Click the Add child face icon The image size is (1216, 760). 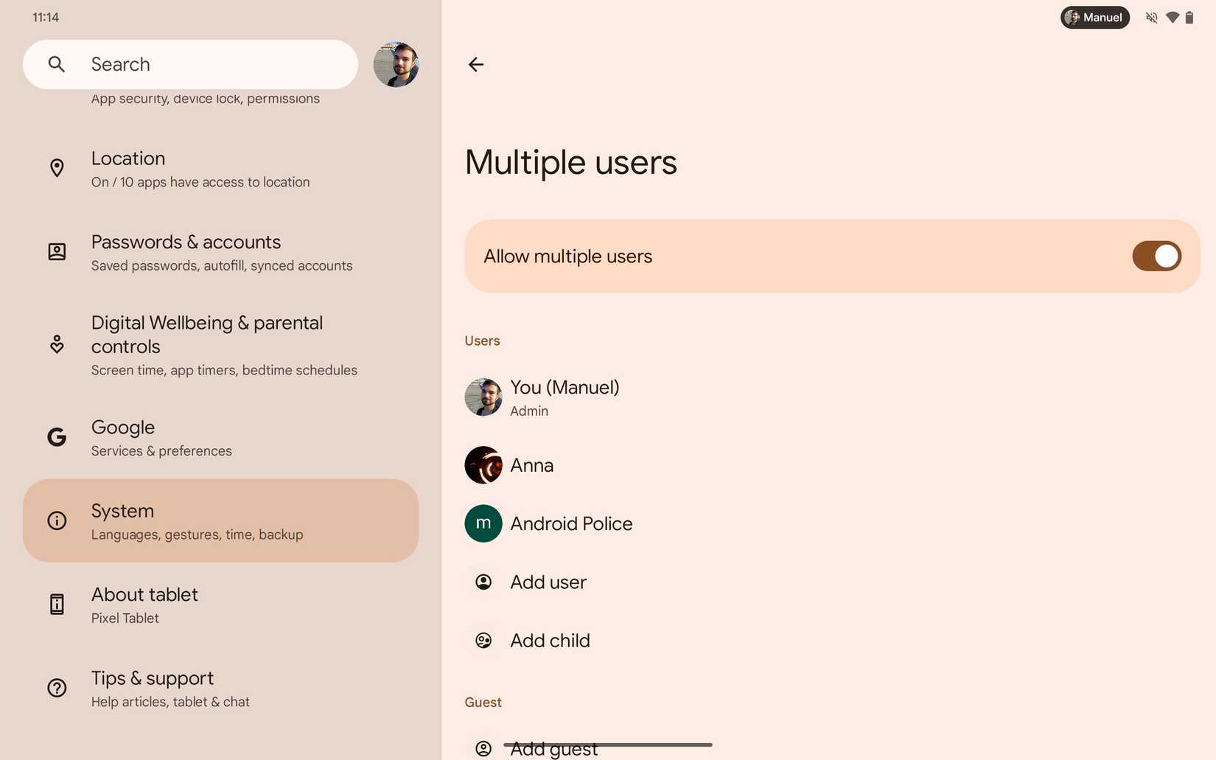[483, 641]
